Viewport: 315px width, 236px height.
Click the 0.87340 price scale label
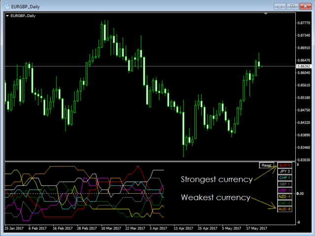[304, 35]
